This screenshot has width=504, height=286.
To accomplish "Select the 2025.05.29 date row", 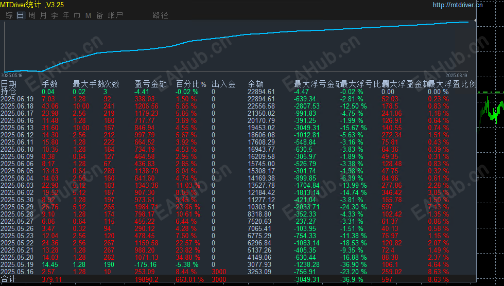I will tap(17, 207).
